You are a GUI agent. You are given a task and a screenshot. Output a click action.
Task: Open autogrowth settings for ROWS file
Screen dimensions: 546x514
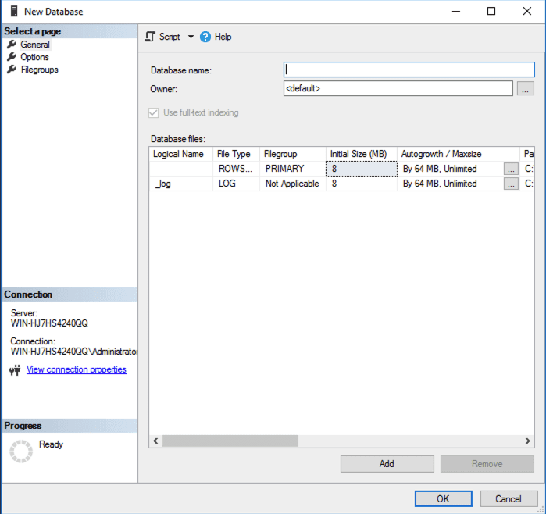[x=510, y=169]
